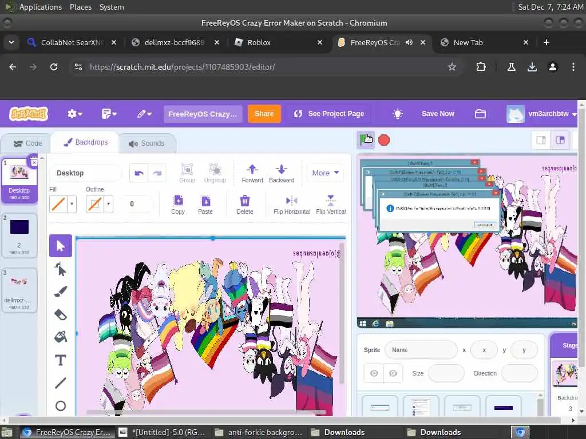This screenshot has height=439, width=586.
Task: Select the arrow Select tool
Action: pyautogui.click(x=61, y=246)
